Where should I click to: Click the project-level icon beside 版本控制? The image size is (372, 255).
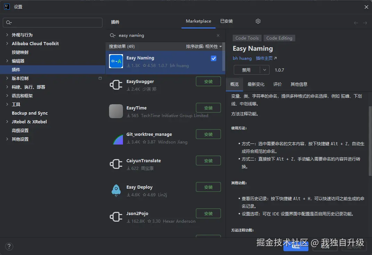[100, 78]
